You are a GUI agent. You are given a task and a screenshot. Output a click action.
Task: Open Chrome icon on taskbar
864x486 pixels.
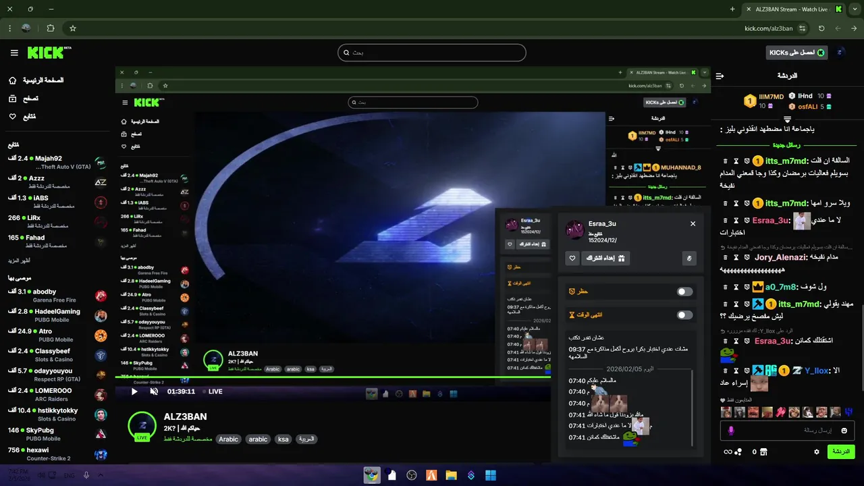click(x=372, y=475)
